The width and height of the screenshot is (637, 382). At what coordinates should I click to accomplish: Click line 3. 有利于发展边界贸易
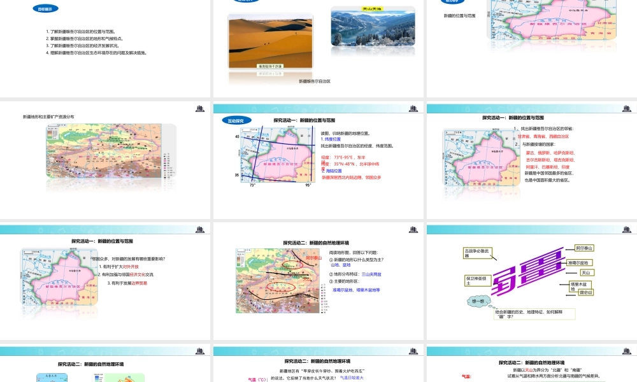(127, 283)
